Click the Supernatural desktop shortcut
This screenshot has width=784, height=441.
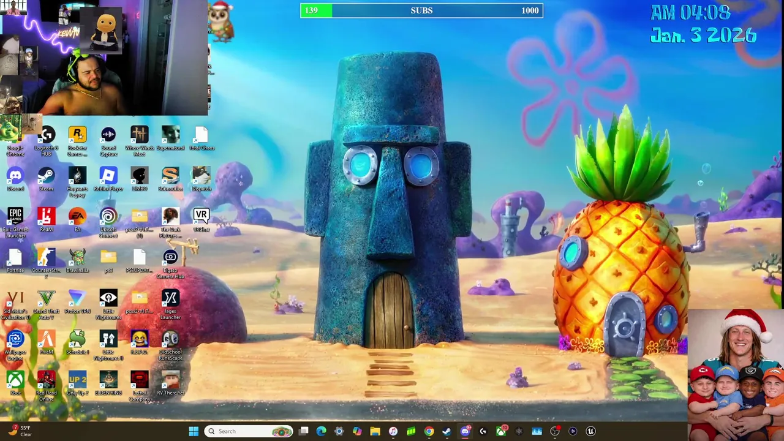tap(170, 138)
